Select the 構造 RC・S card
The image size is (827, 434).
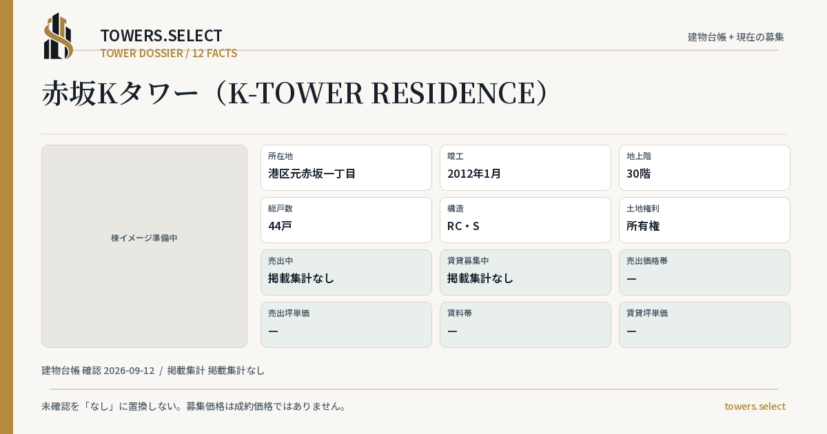coord(525,220)
